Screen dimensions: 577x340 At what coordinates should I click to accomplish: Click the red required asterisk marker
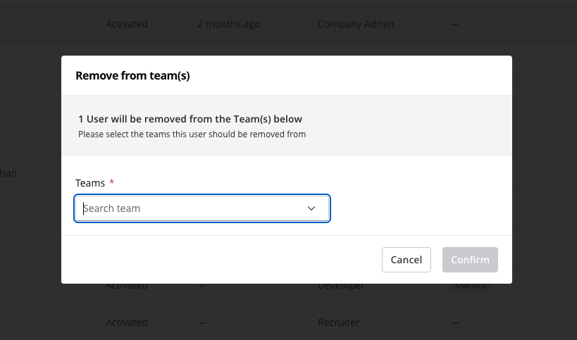112,183
